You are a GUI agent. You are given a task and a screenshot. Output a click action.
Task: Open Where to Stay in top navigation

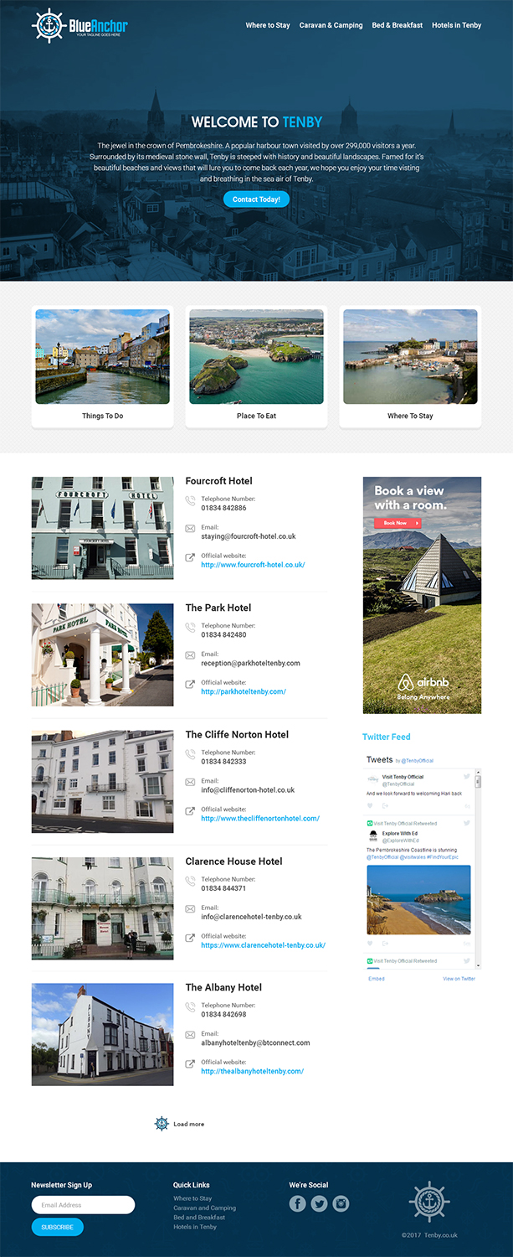268,25
